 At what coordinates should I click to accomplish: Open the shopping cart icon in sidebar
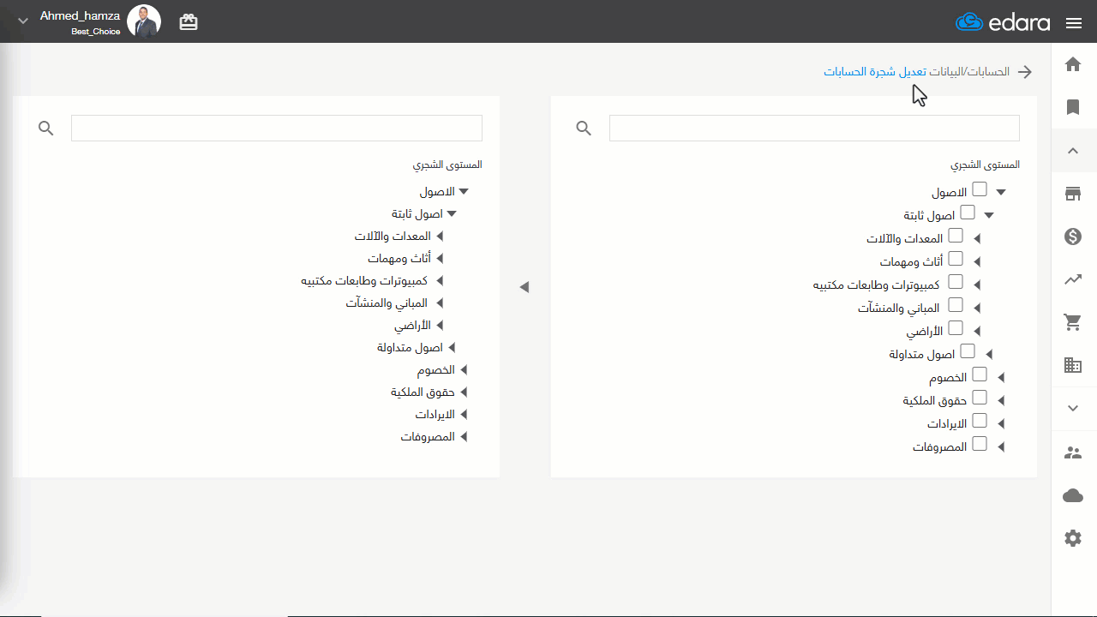(x=1073, y=322)
